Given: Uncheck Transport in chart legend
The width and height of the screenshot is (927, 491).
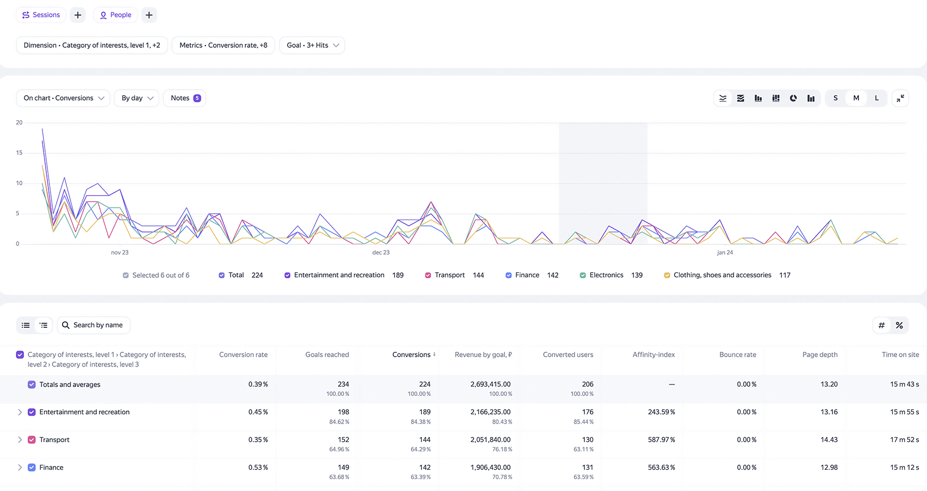Looking at the screenshot, I should coord(428,275).
